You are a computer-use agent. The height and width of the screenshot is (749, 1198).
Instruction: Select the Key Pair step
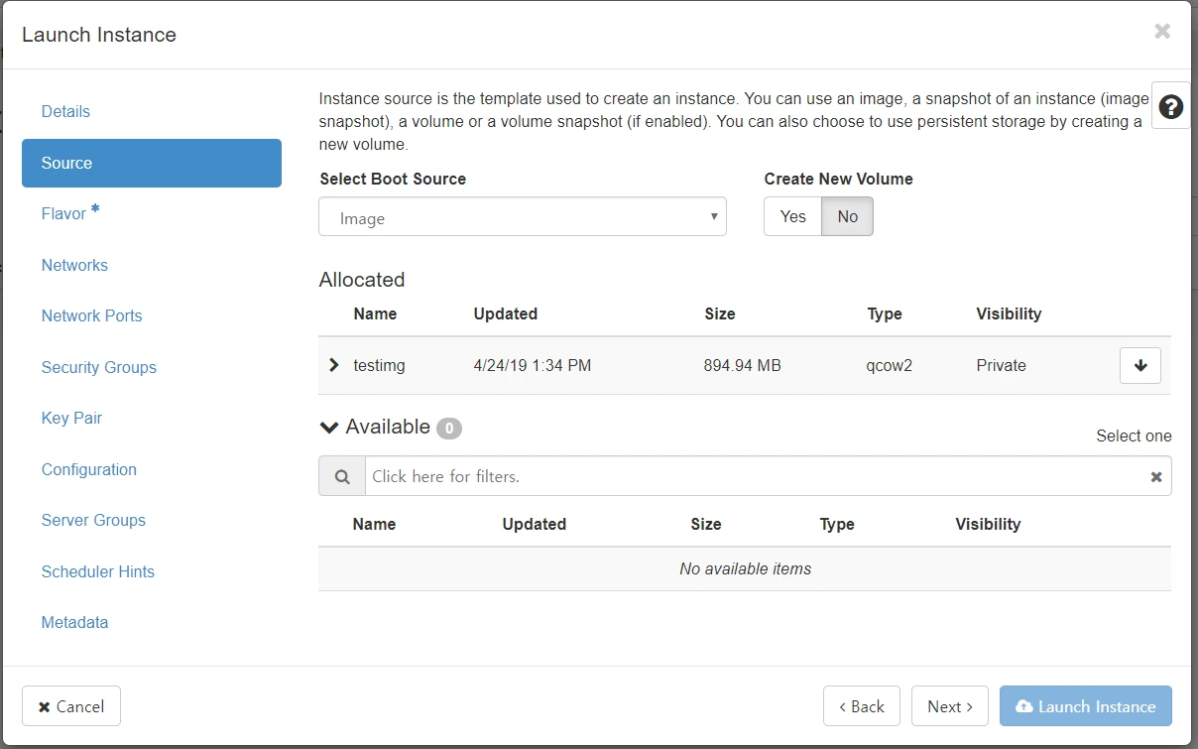[71, 419]
